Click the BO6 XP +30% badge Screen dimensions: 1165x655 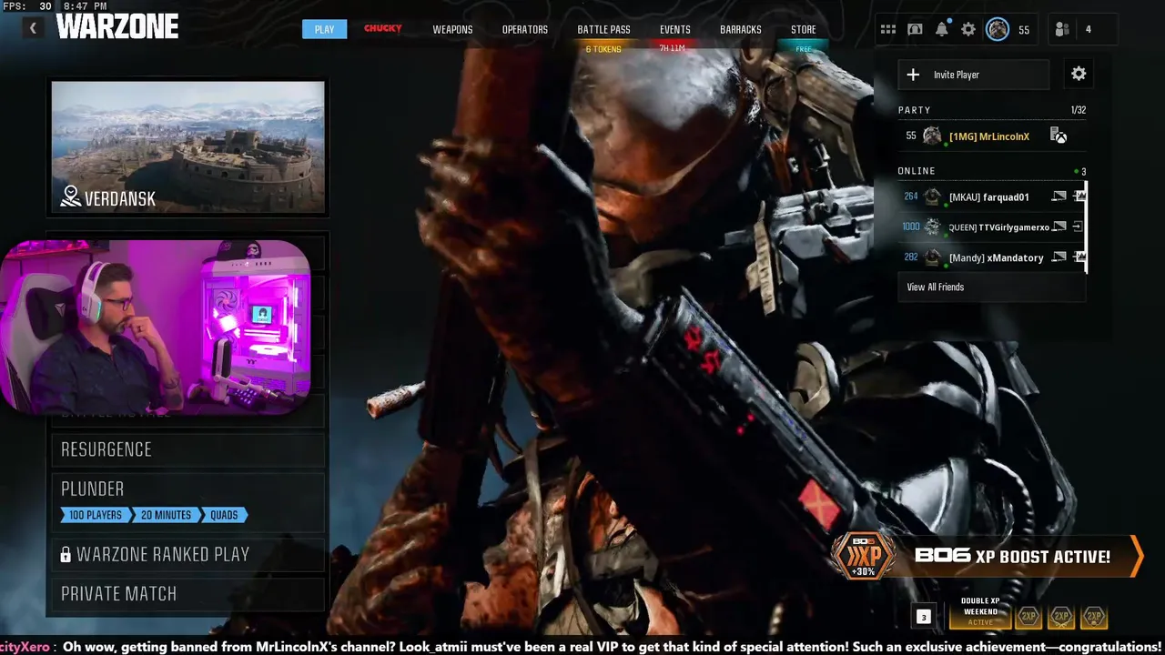pos(864,556)
